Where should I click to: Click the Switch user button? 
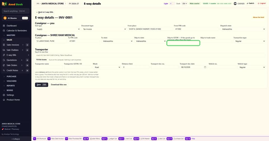pos(251,3)
